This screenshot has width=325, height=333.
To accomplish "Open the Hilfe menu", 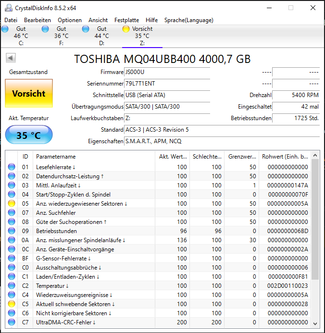I will (151, 20).
